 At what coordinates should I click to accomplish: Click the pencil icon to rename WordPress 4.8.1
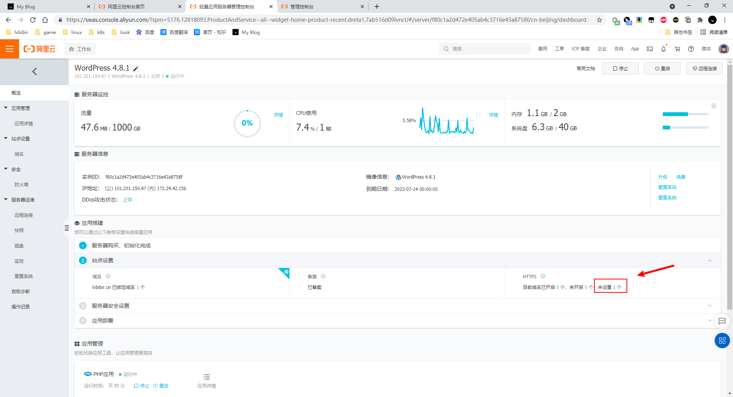(x=136, y=69)
